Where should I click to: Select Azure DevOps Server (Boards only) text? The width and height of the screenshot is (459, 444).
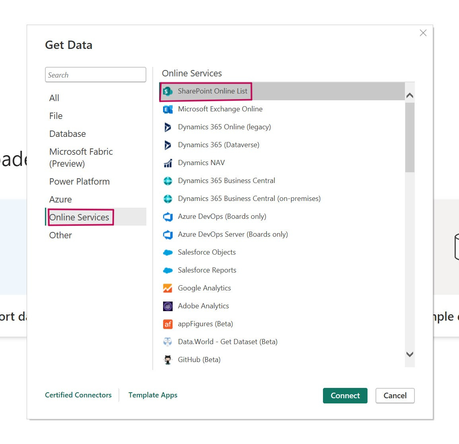(233, 234)
